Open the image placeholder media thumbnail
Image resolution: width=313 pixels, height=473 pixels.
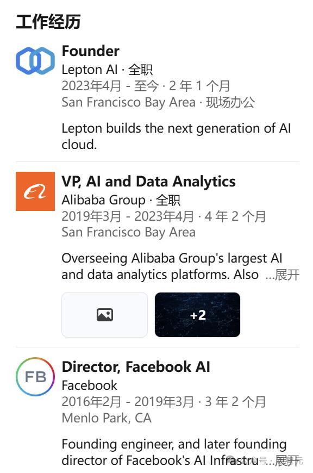pos(105,315)
